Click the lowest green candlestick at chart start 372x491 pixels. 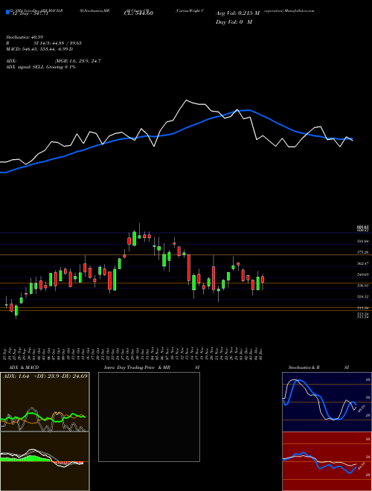tap(16, 311)
